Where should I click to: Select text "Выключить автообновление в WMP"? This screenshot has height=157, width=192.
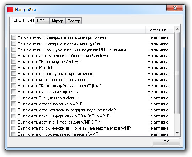point(50,104)
